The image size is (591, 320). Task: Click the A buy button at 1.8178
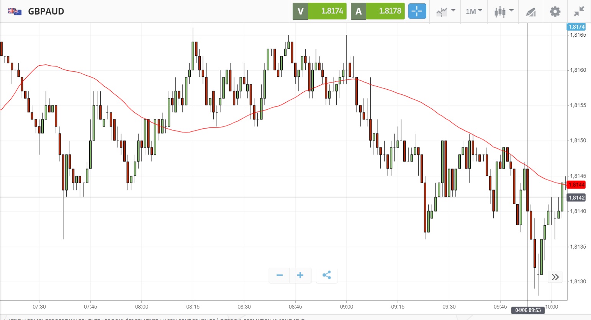coord(378,11)
